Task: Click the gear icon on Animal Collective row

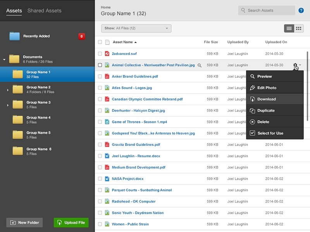Action: 294,65
